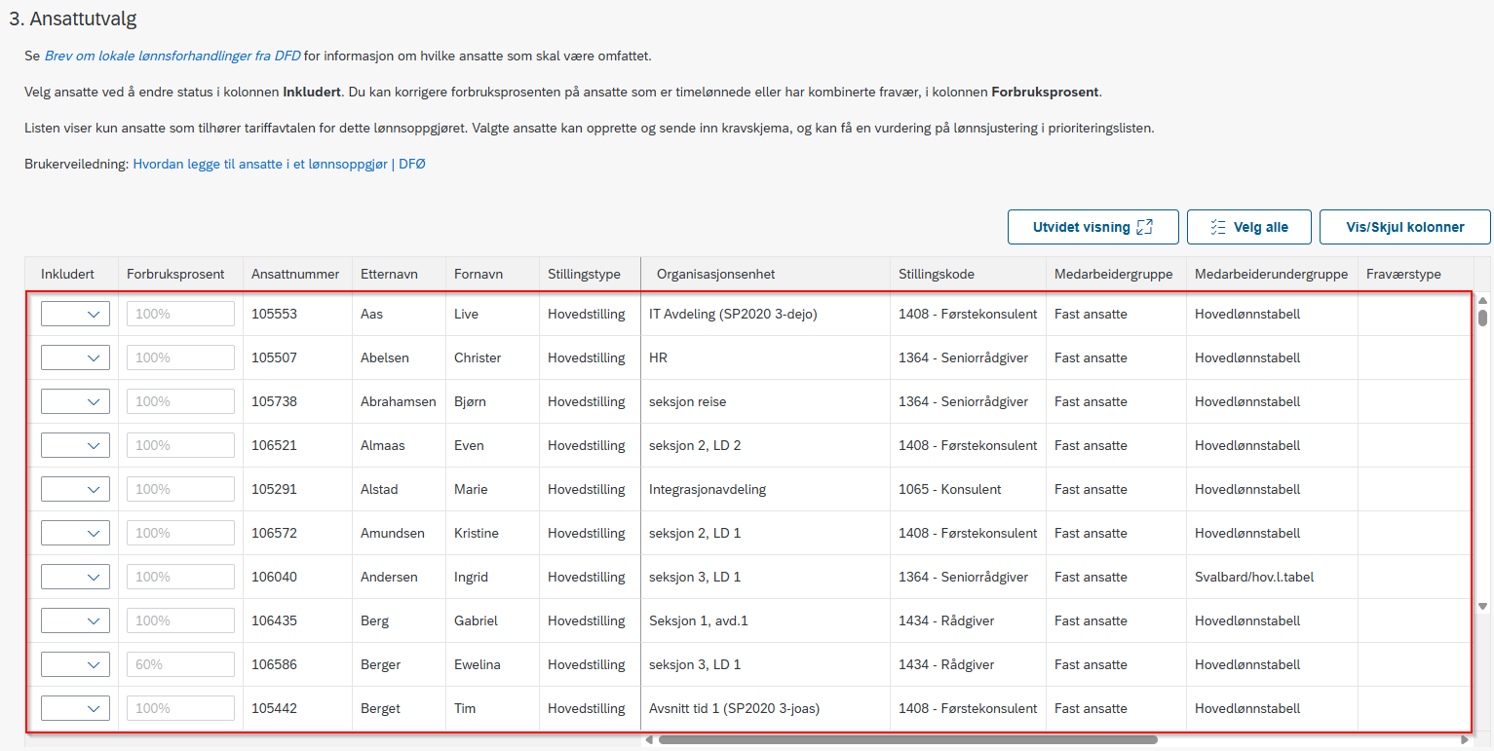
Task: Click the up arrow of the vertical scrollbar
Action: click(x=1482, y=300)
